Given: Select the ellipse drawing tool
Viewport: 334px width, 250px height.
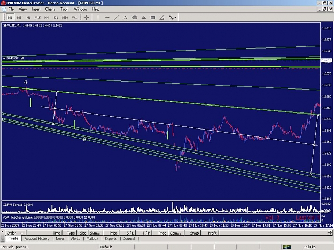Looking at the screenshot, I should pyautogui.click(x=135, y=18).
